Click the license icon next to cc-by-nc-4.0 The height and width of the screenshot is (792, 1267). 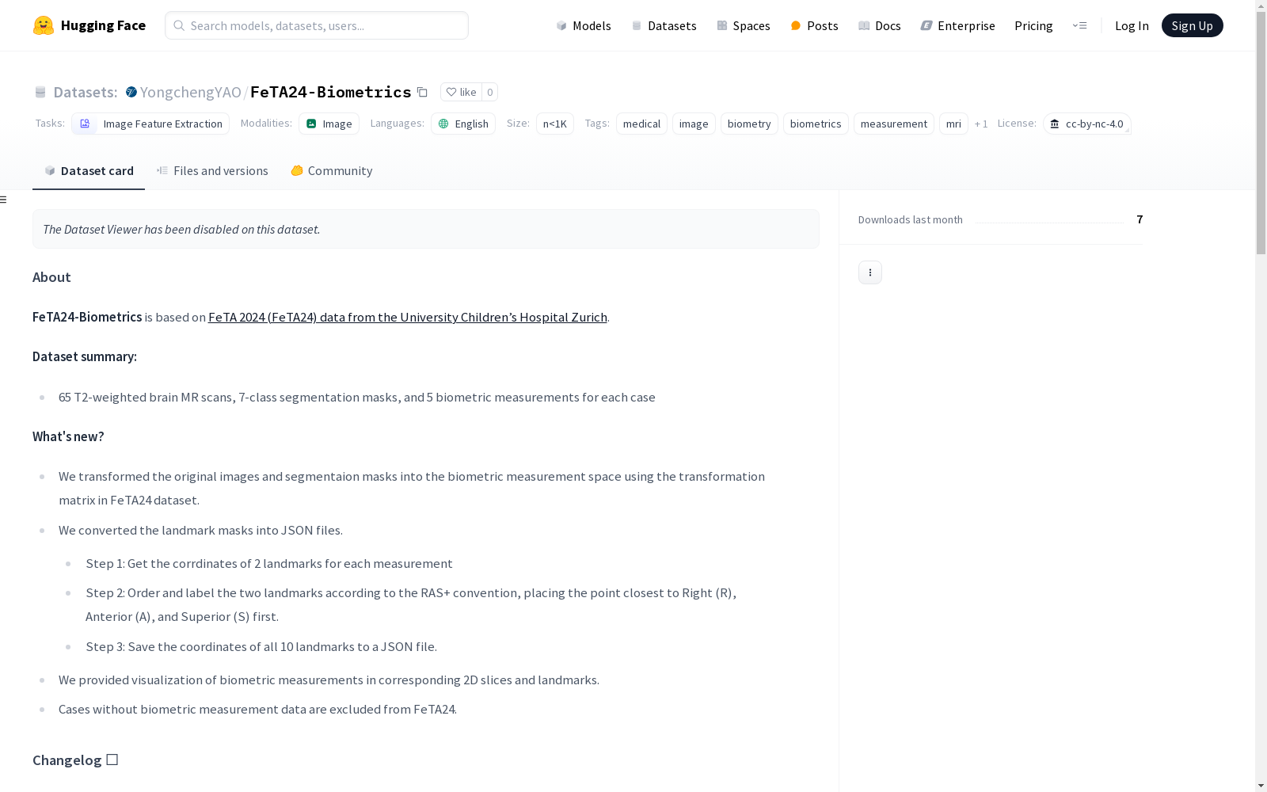point(1054,124)
